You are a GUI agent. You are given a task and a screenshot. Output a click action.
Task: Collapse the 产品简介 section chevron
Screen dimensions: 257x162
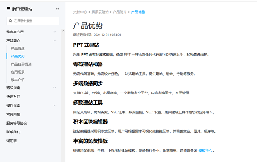point(55,41)
